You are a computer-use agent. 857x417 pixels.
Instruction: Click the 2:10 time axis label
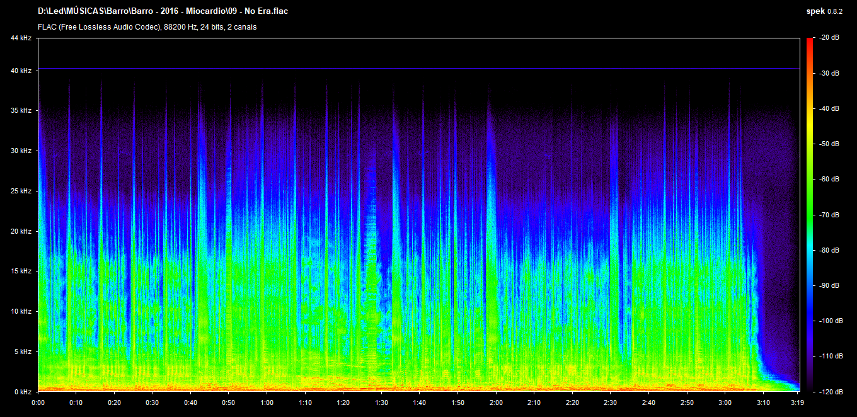[534, 403]
